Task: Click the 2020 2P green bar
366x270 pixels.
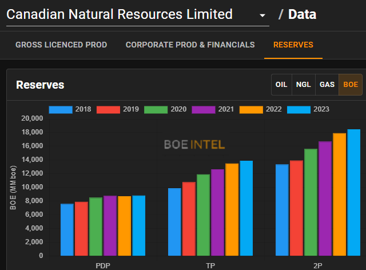Action: click(x=311, y=202)
